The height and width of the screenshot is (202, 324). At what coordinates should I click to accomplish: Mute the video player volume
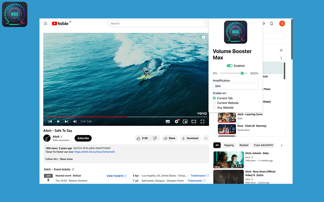pos(75,121)
